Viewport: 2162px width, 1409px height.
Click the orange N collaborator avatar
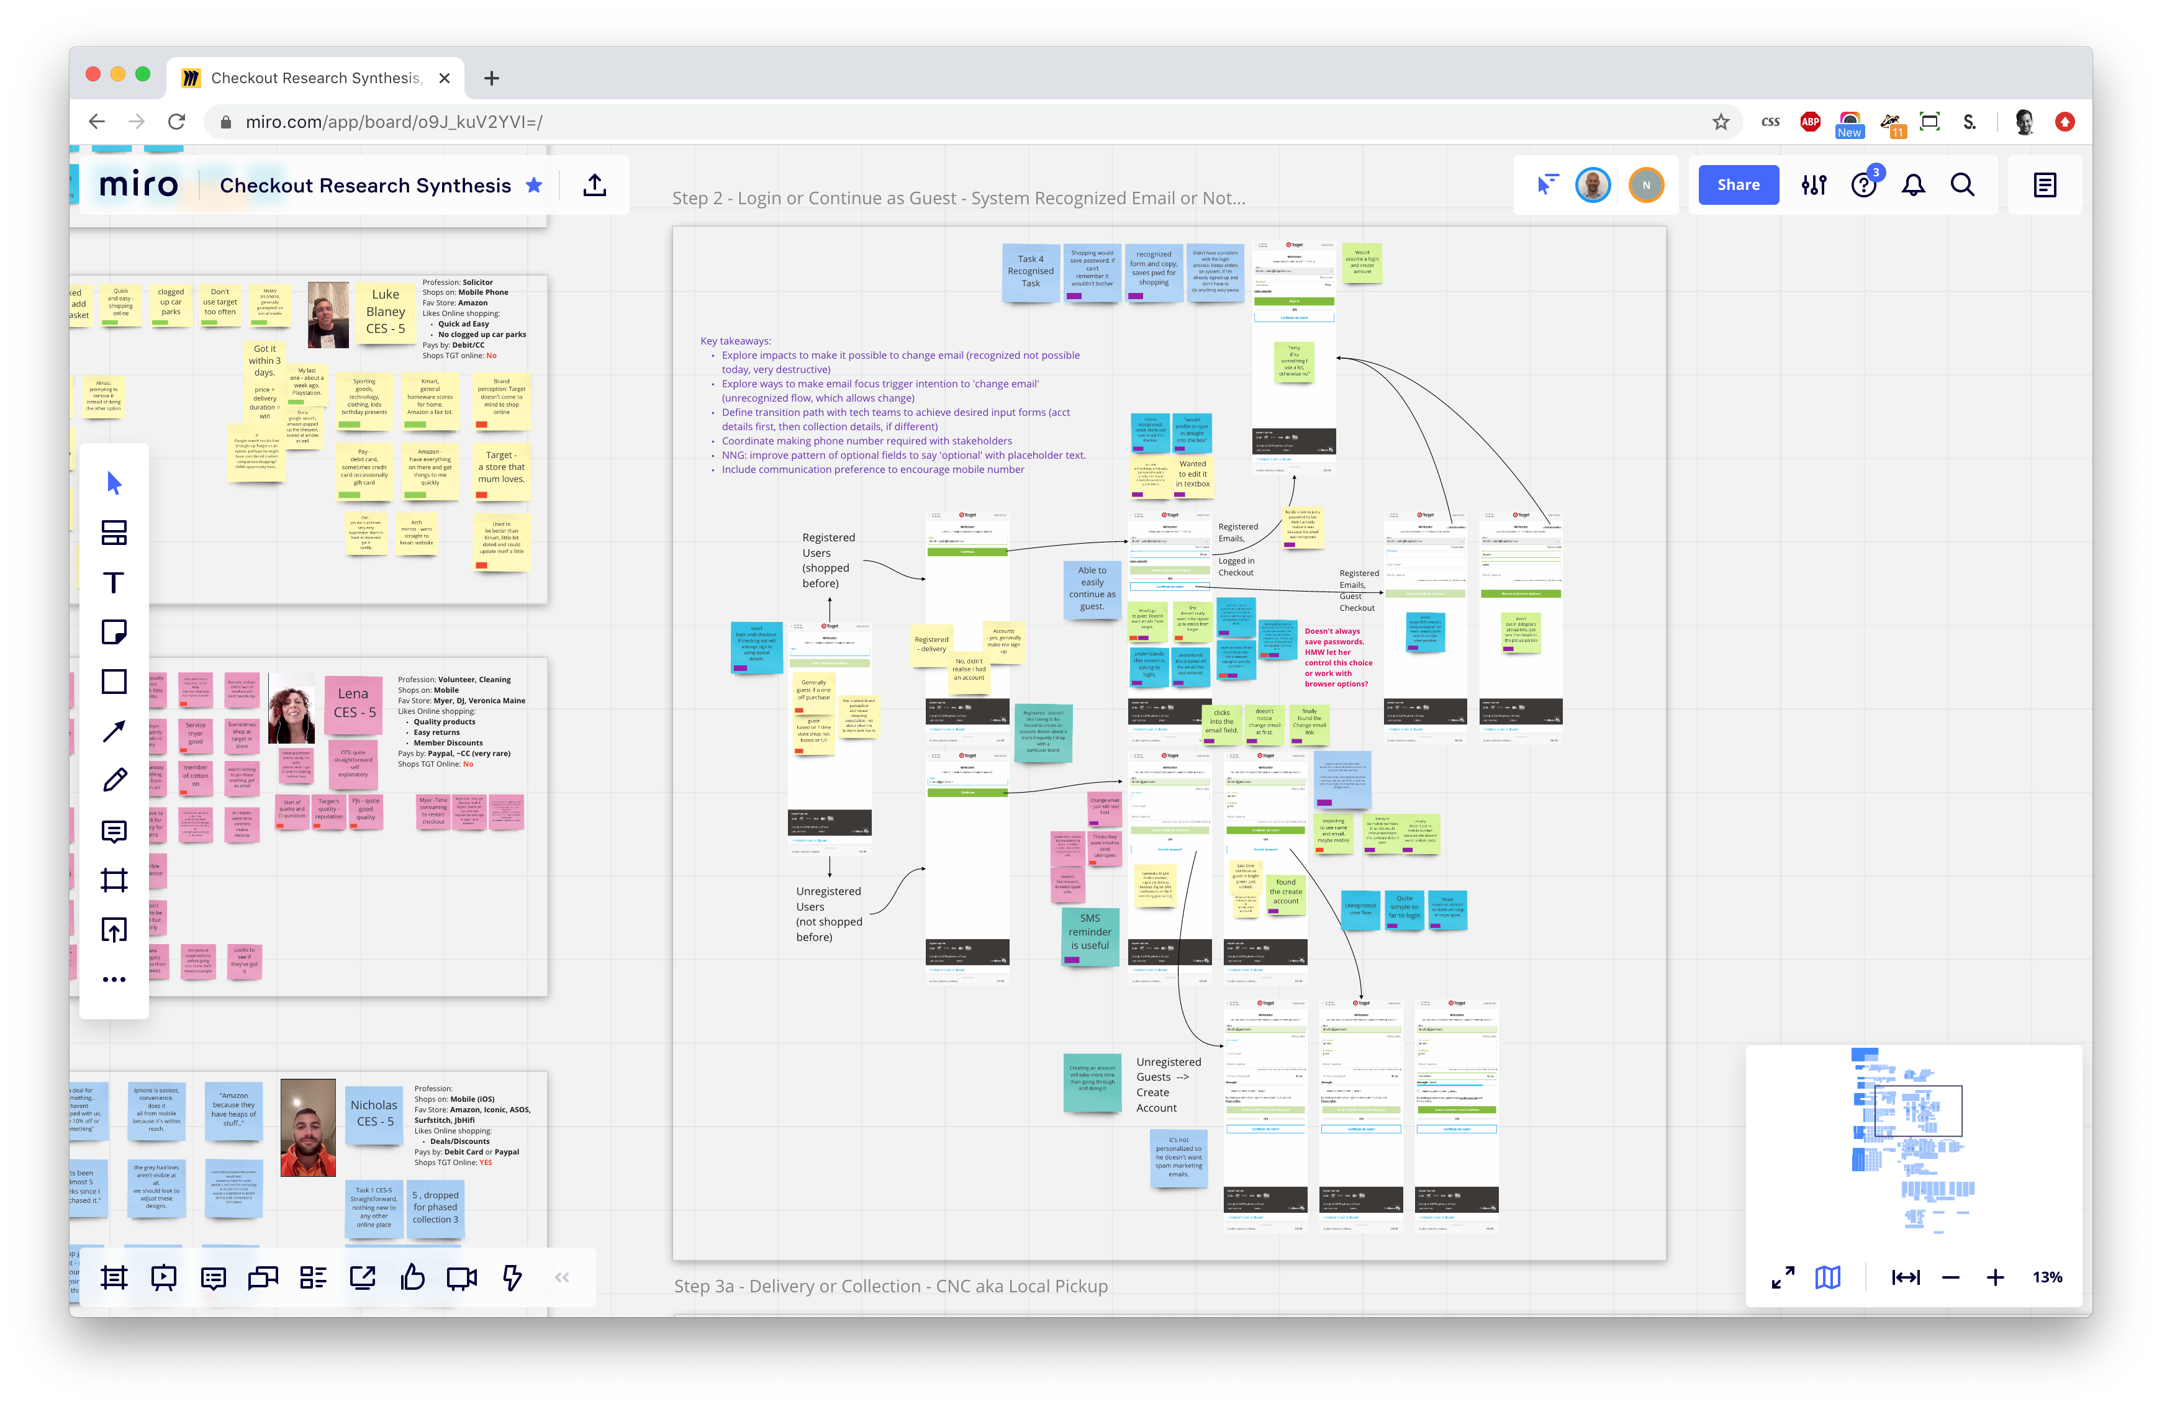click(1646, 185)
